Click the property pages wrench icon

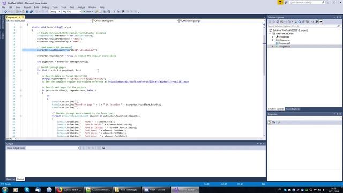pos(279,123)
